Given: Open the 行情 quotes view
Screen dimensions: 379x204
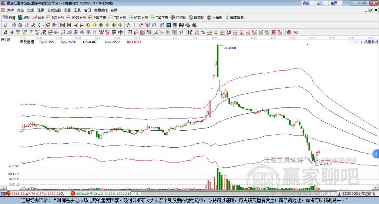Looking at the screenshot, I should click(x=9, y=18).
